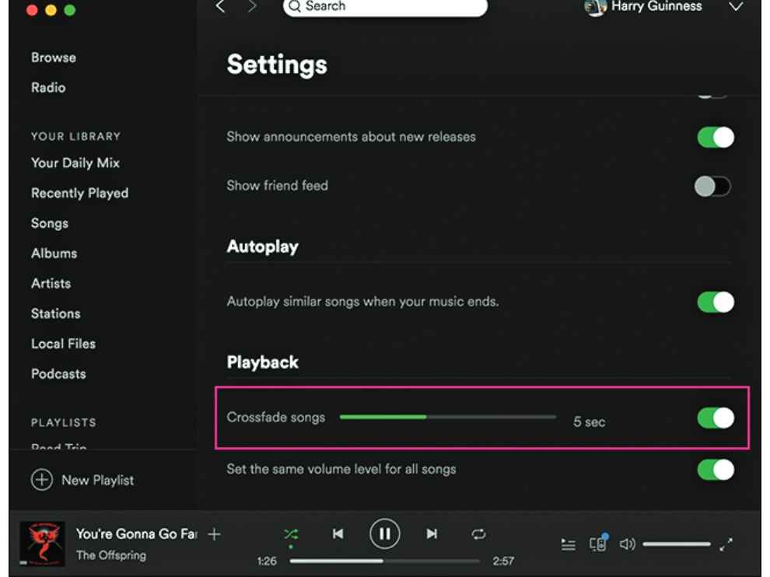Click the 5 sec crossfade value

point(590,421)
